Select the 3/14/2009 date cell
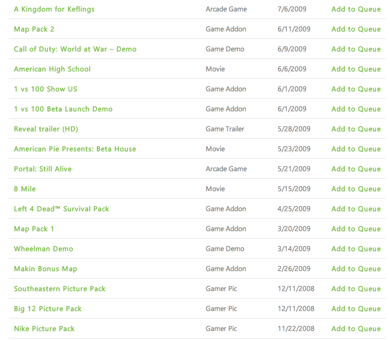The width and height of the screenshot is (390, 340). coord(294,249)
